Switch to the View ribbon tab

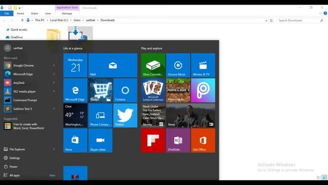pyautogui.click(x=48, y=13)
